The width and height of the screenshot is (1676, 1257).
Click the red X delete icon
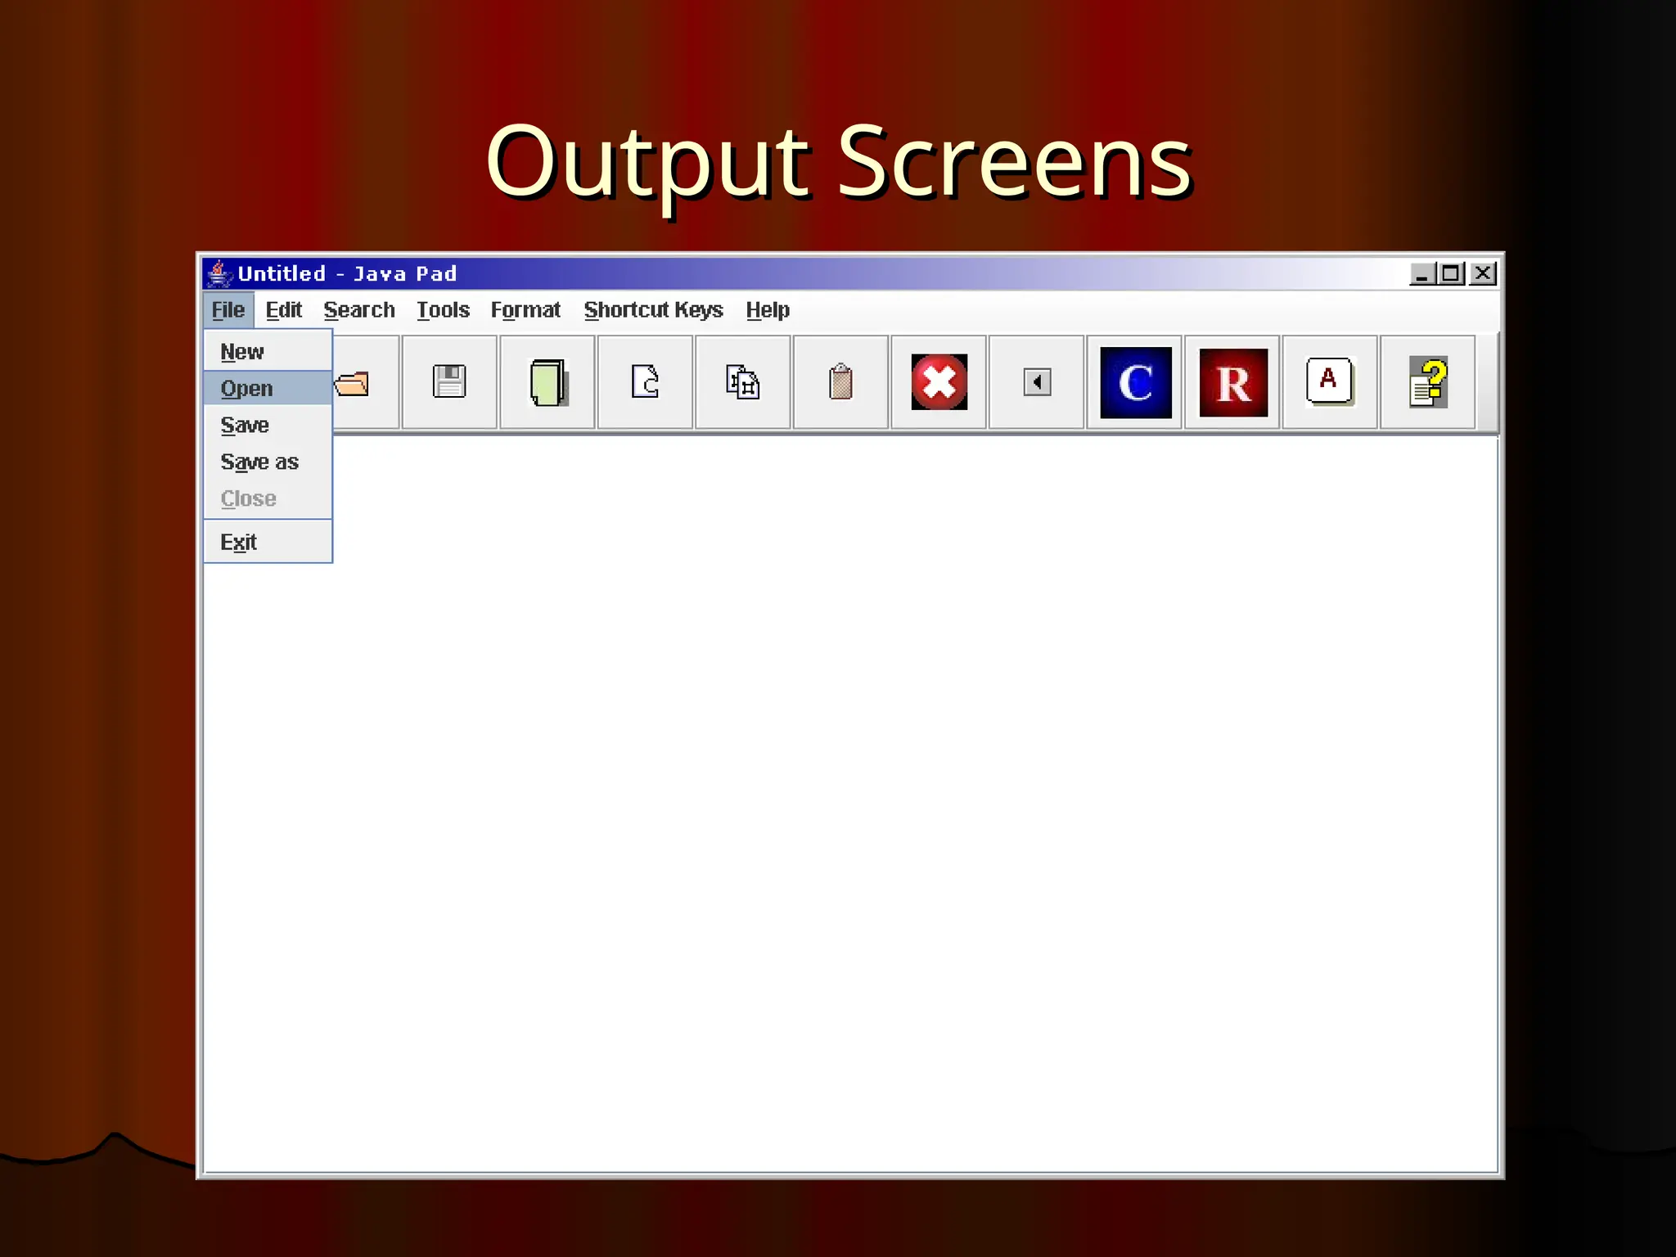[x=939, y=382]
